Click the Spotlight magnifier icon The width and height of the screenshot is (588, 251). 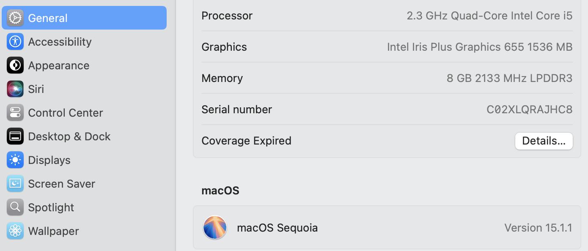pyautogui.click(x=15, y=207)
